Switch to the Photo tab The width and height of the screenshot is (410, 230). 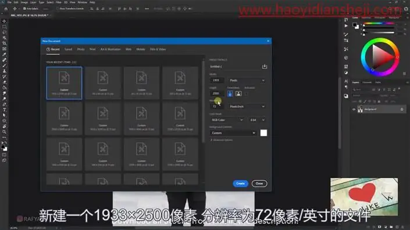[x=81, y=49]
